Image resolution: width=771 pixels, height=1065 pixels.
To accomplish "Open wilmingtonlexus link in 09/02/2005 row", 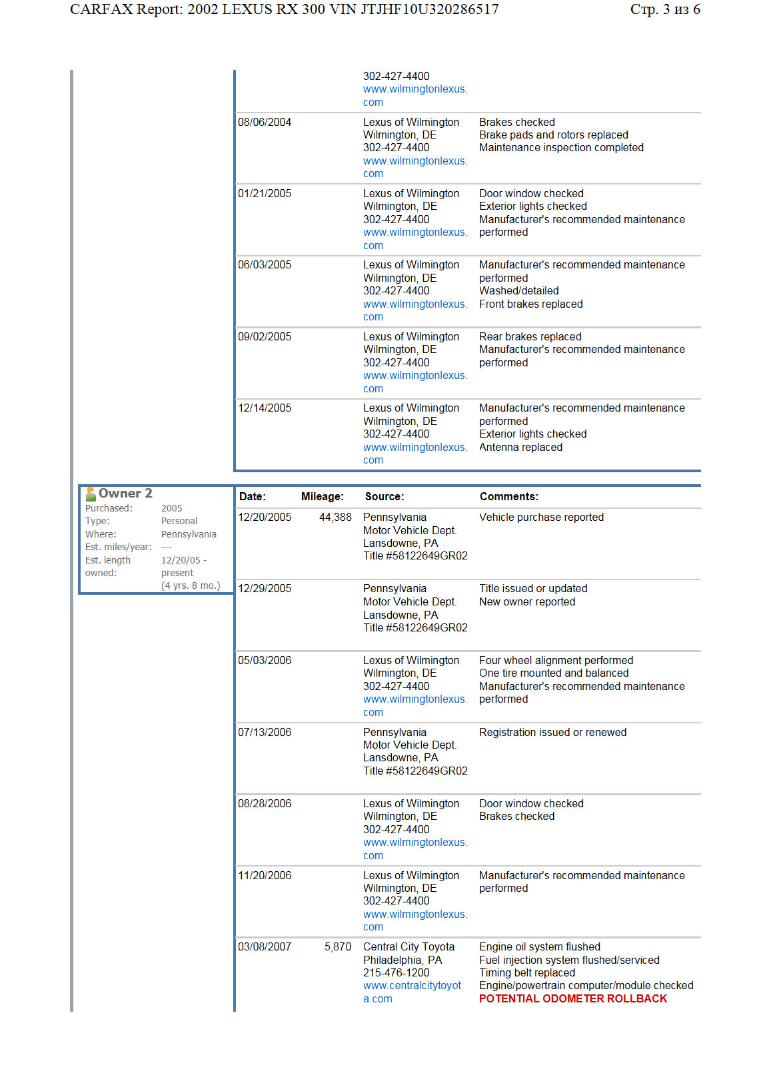I will [415, 382].
